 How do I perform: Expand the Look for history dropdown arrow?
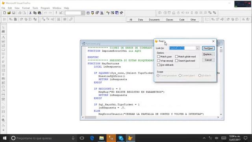coord(197,48)
